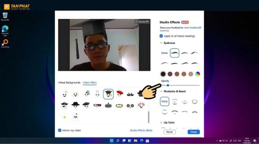Toggle Apply to all future meetings checkbox

pyautogui.click(x=161, y=36)
